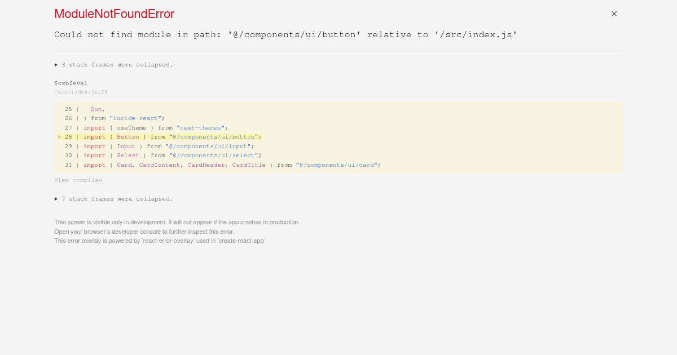
Task: Click the Sun identifier on line 25
Action: 96,109
